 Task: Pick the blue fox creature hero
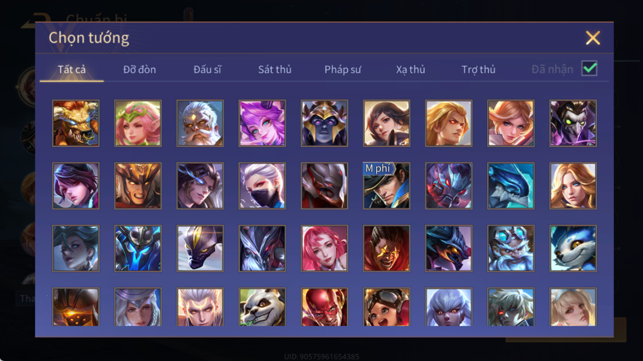point(573,248)
